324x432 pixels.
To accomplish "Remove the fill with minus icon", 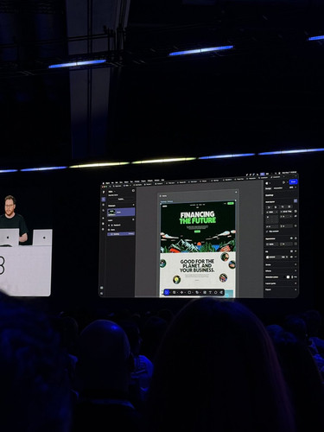I will pos(295,257).
